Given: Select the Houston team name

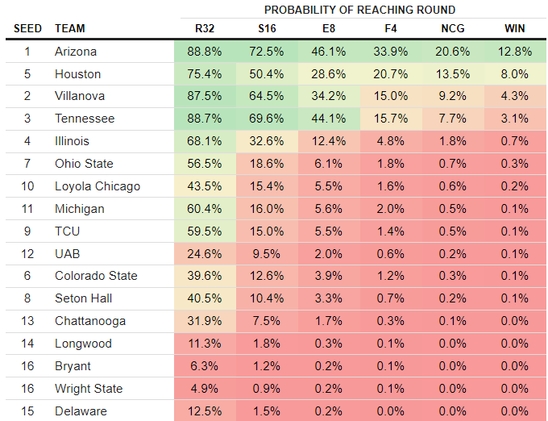Looking at the screenshot, I should click(x=77, y=73).
